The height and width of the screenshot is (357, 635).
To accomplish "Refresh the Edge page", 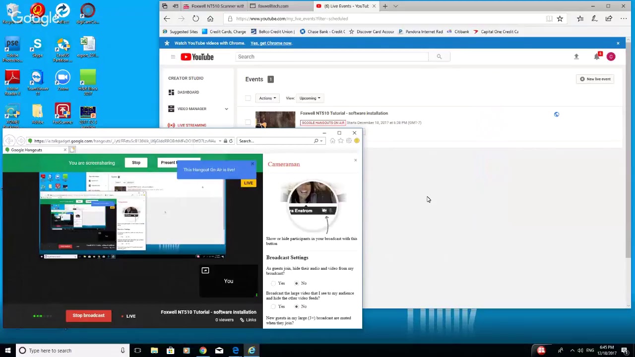I will click(x=195, y=19).
